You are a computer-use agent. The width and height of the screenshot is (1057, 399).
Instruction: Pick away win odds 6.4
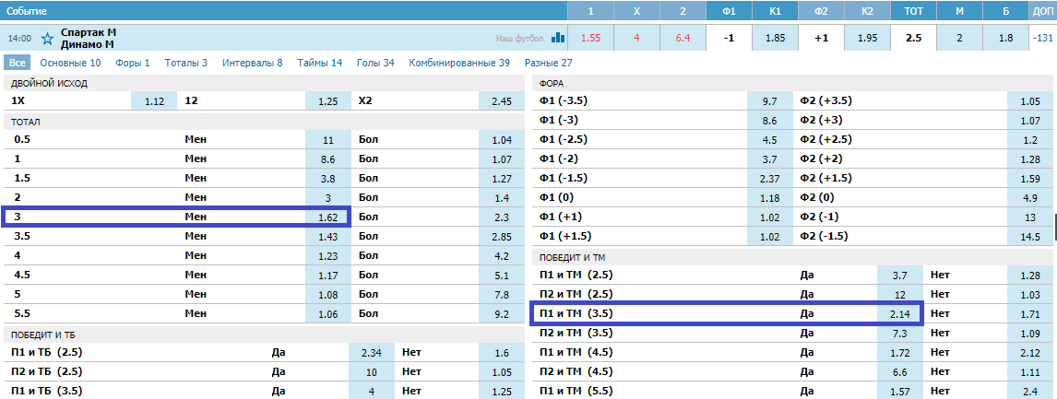[683, 39]
